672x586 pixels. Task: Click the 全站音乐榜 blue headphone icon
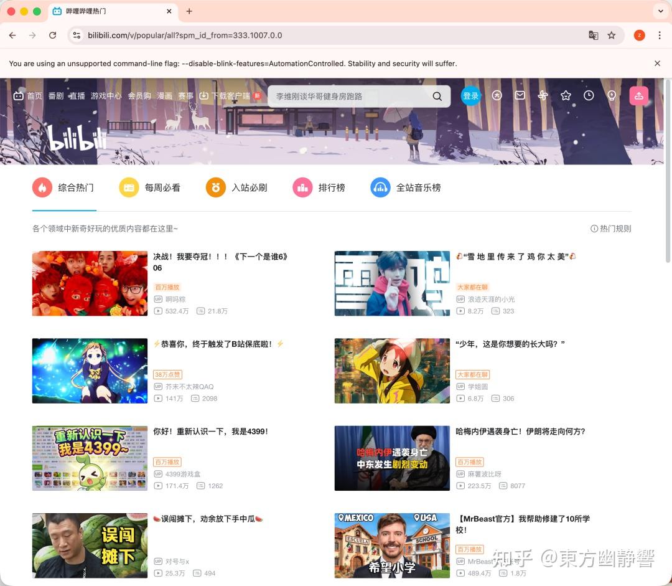(x=380, y=187)
